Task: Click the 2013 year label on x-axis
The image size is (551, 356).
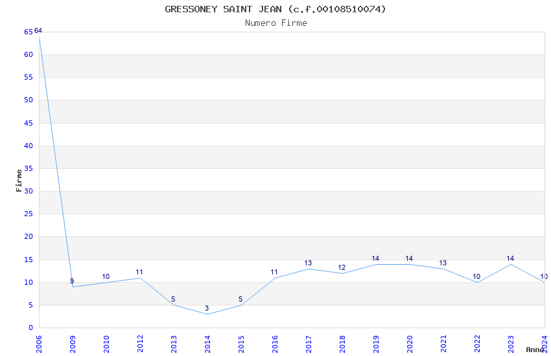Action: [173, 341]
